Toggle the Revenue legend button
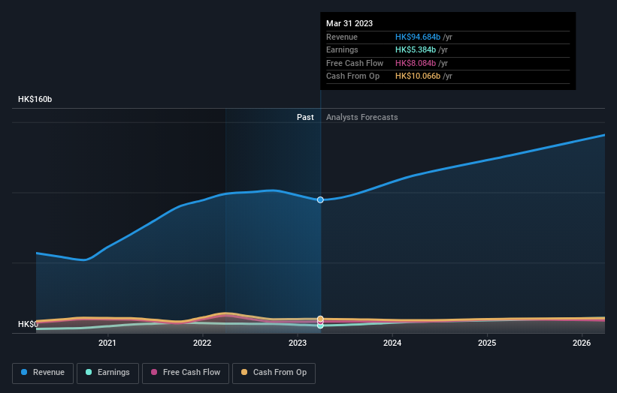 point(43,373)
